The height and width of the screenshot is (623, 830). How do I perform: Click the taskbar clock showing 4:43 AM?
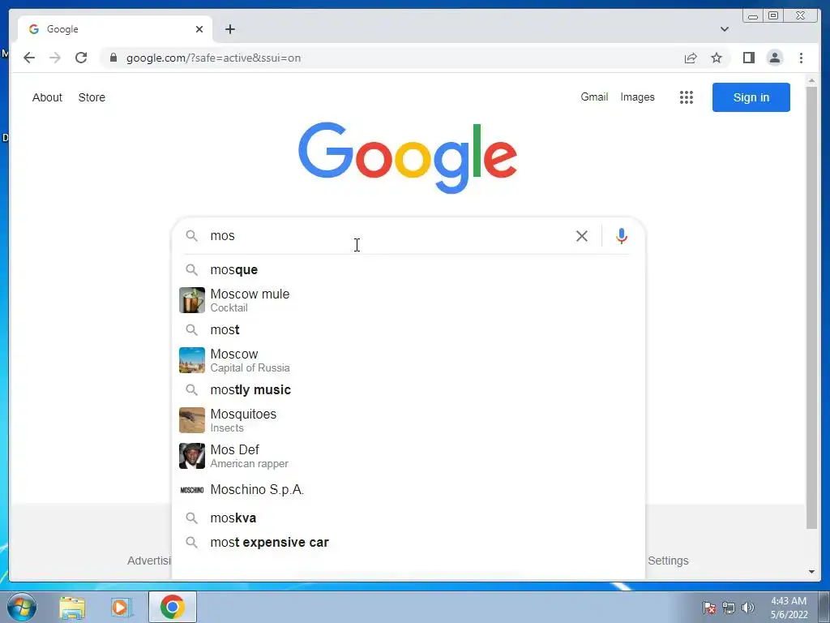788,608
